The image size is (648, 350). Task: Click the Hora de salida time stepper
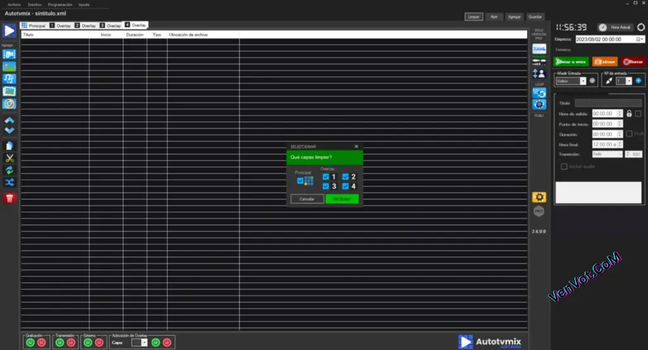619,114
